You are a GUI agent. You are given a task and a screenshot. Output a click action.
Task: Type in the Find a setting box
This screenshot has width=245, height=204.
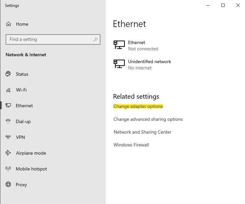click(x=49, y=39)
